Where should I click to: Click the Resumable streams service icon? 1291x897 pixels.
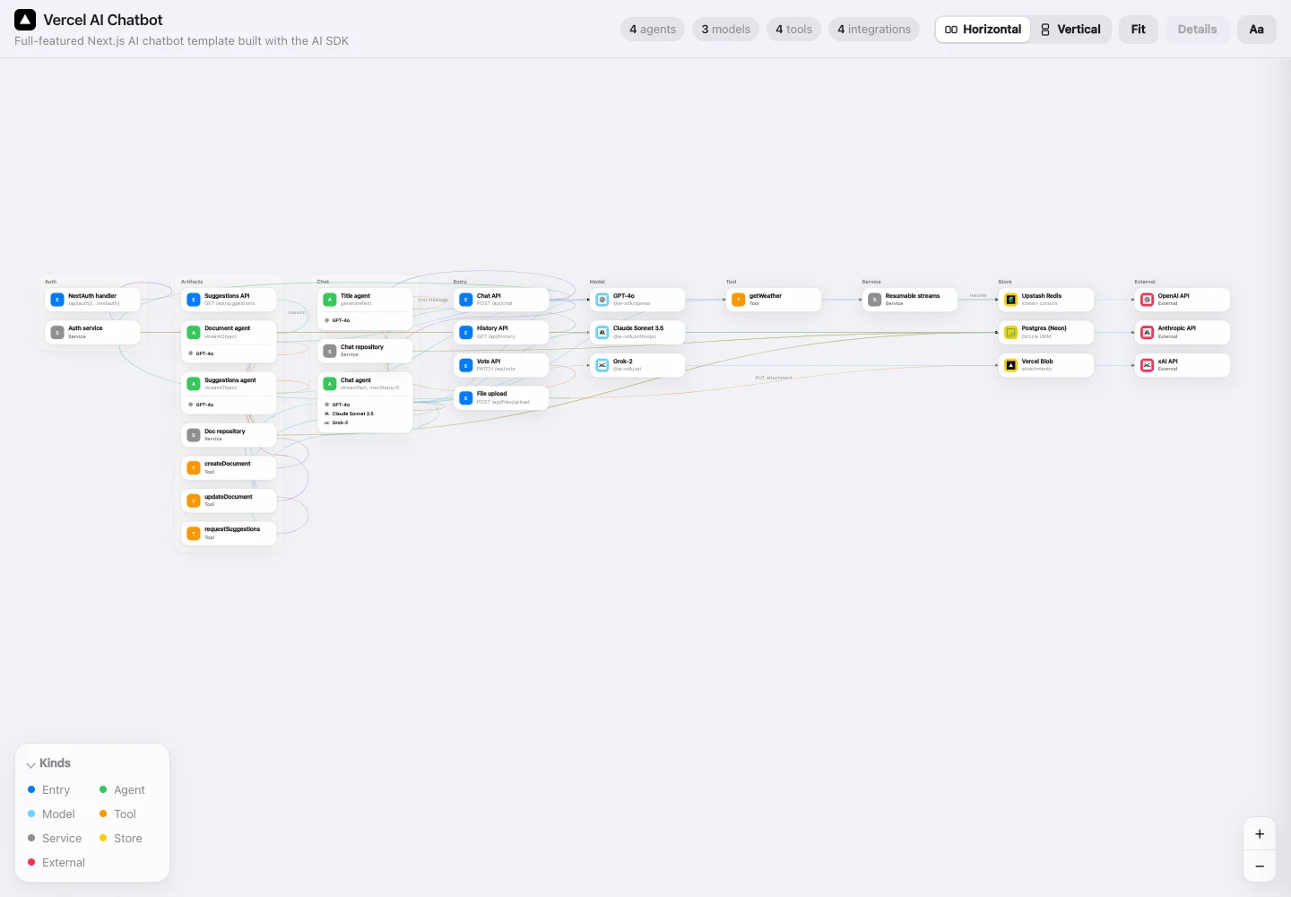pyautogui.click(x=875, y=300)
